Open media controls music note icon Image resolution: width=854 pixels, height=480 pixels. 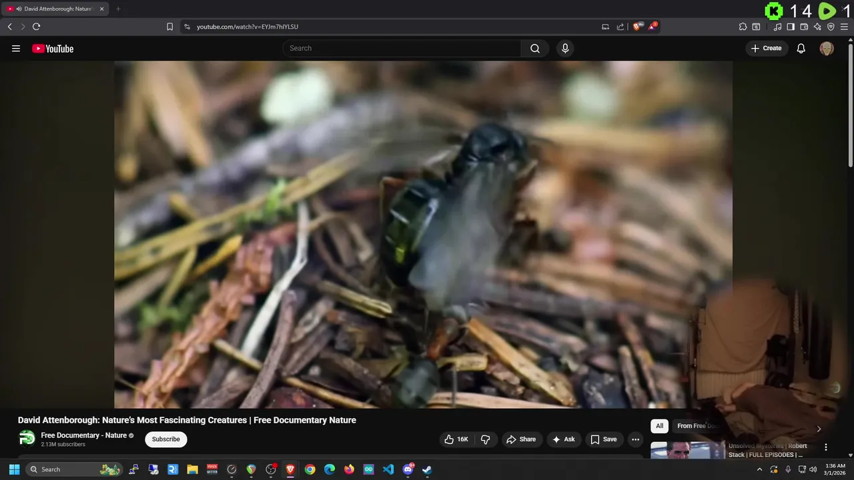point(777,27)
